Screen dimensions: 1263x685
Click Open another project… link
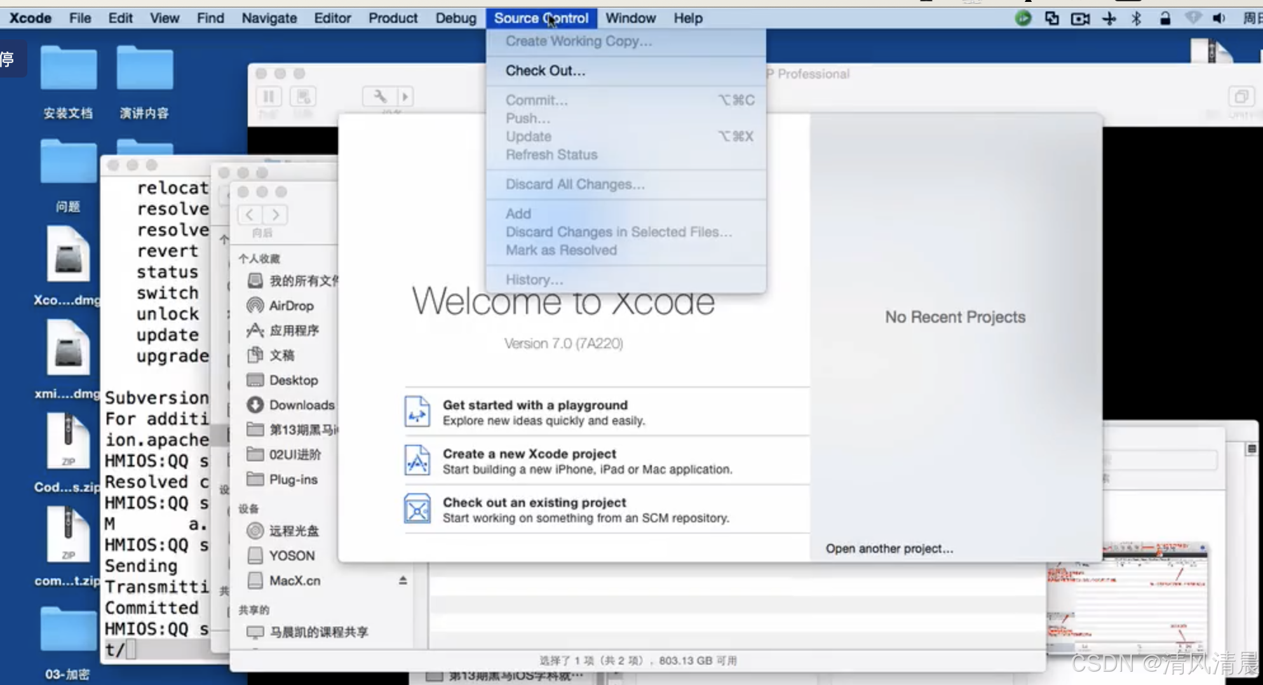(x=889, y=548)
